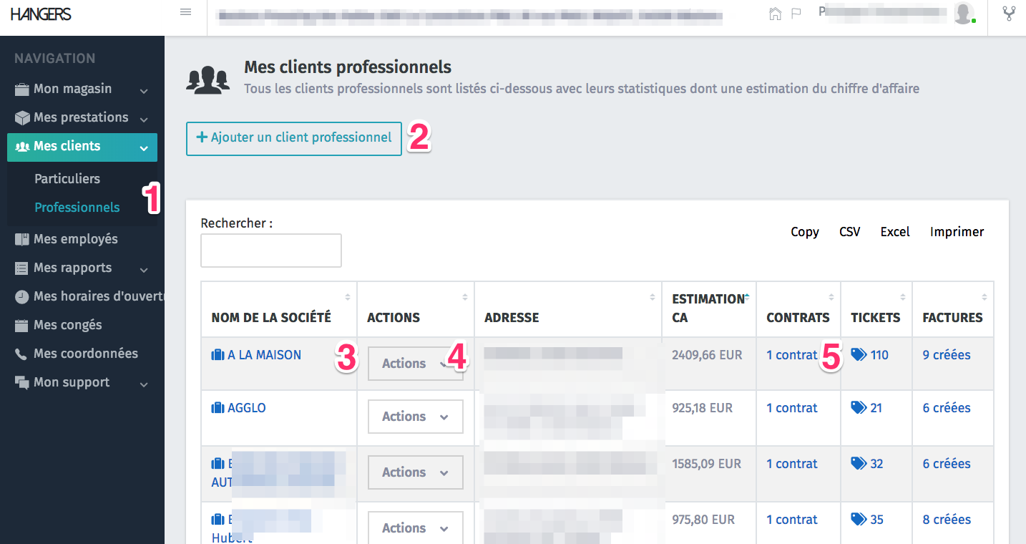Screen dimensions: 1026x544
Task: Click the flag icon in top bar
Action: [796, 14]
